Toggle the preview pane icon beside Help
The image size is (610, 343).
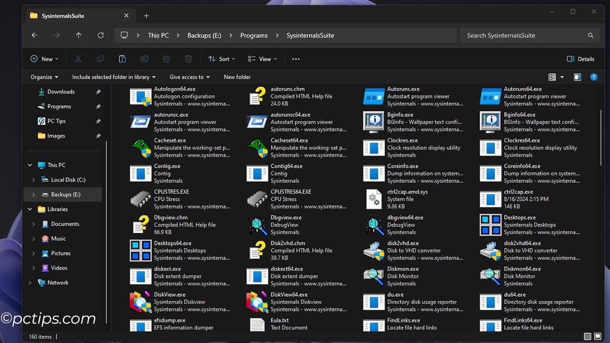(577, 77)
